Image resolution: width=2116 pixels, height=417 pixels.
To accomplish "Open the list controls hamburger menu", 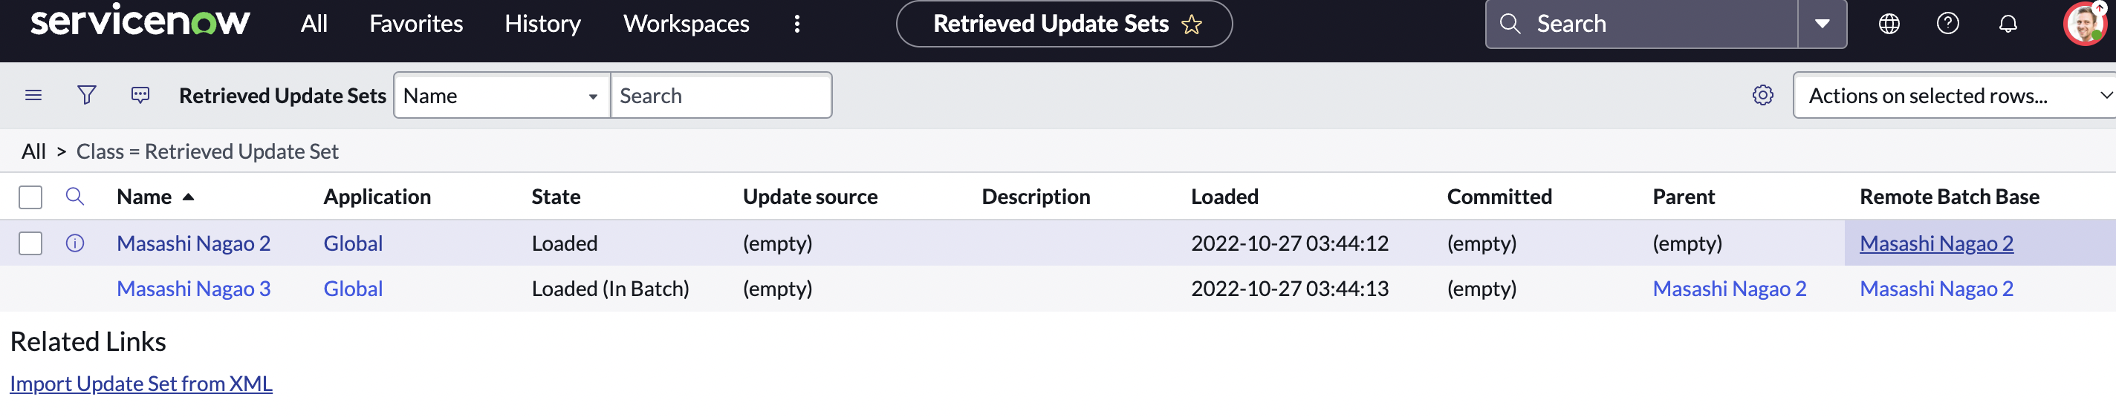I will pos(33,95).
